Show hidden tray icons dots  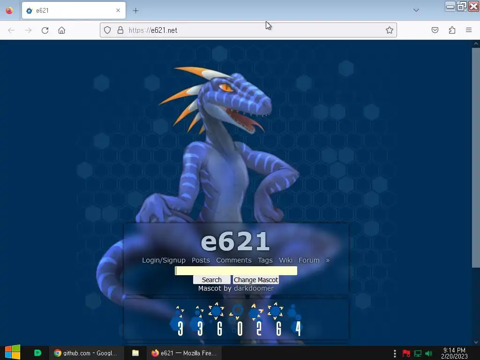point(395,353)
